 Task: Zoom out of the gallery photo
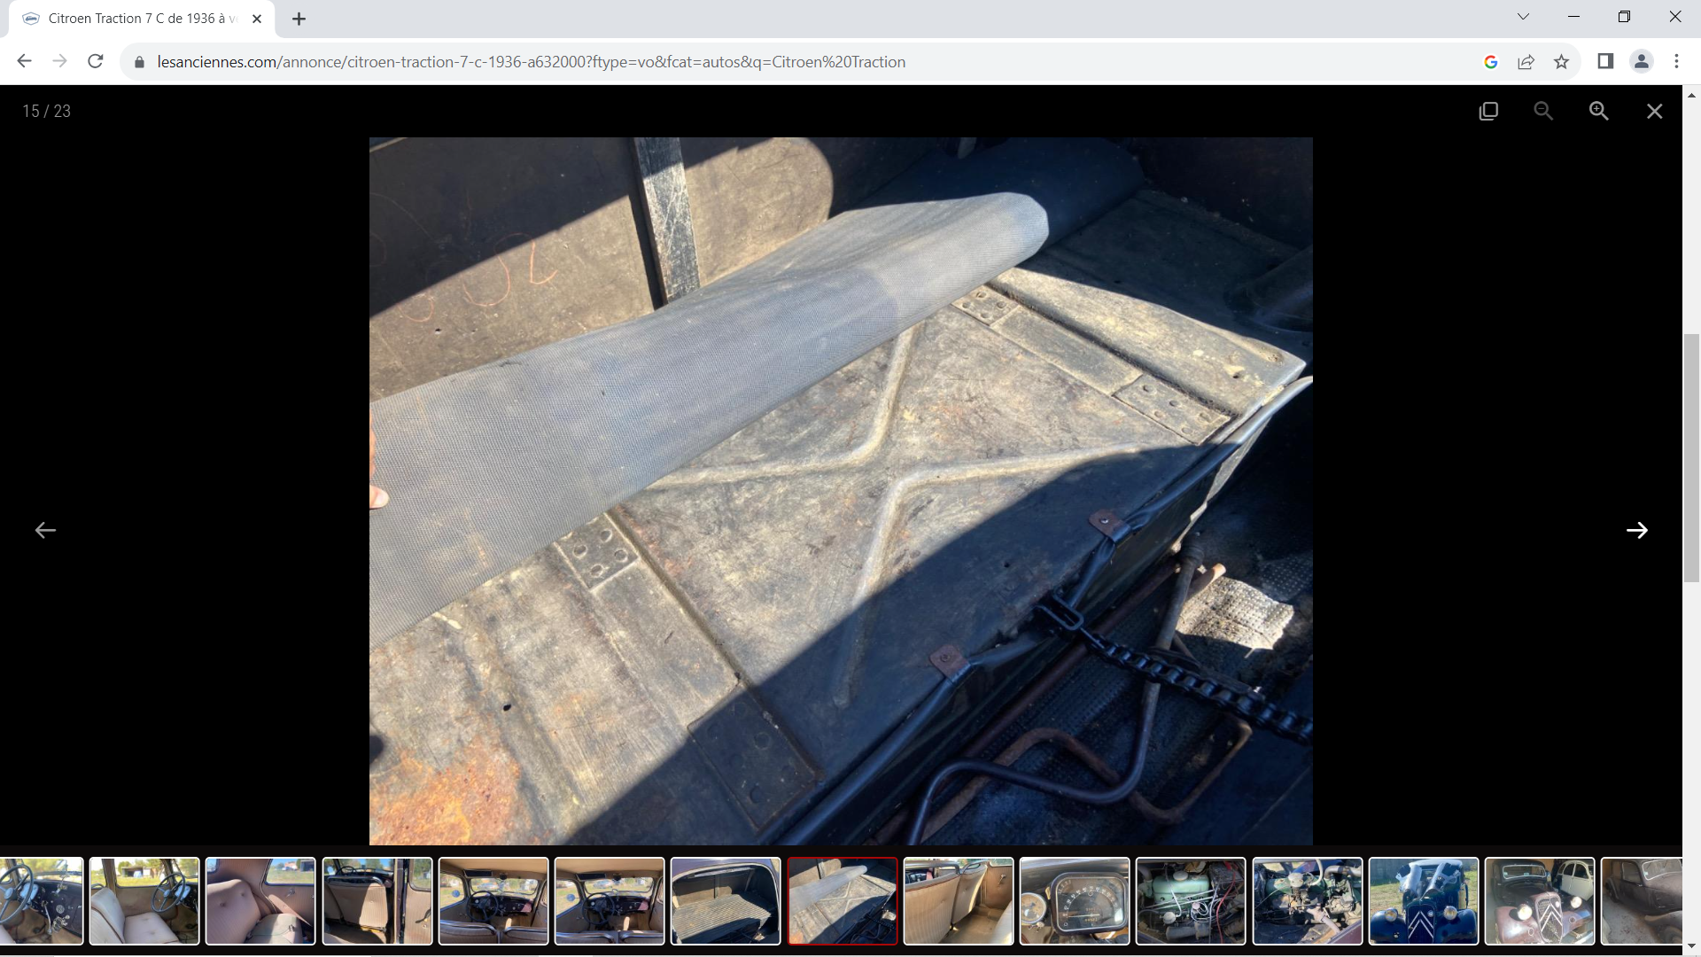[x=1543, y=111]
